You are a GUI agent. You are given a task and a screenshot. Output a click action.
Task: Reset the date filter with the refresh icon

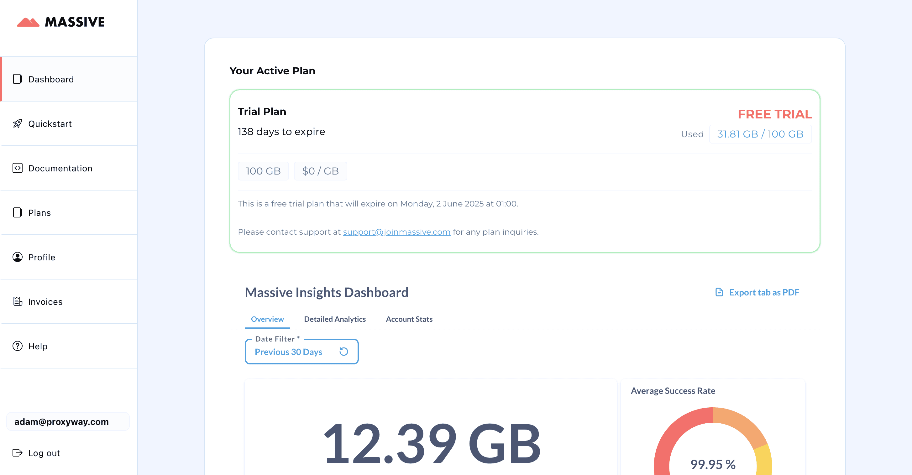[343, 352]
